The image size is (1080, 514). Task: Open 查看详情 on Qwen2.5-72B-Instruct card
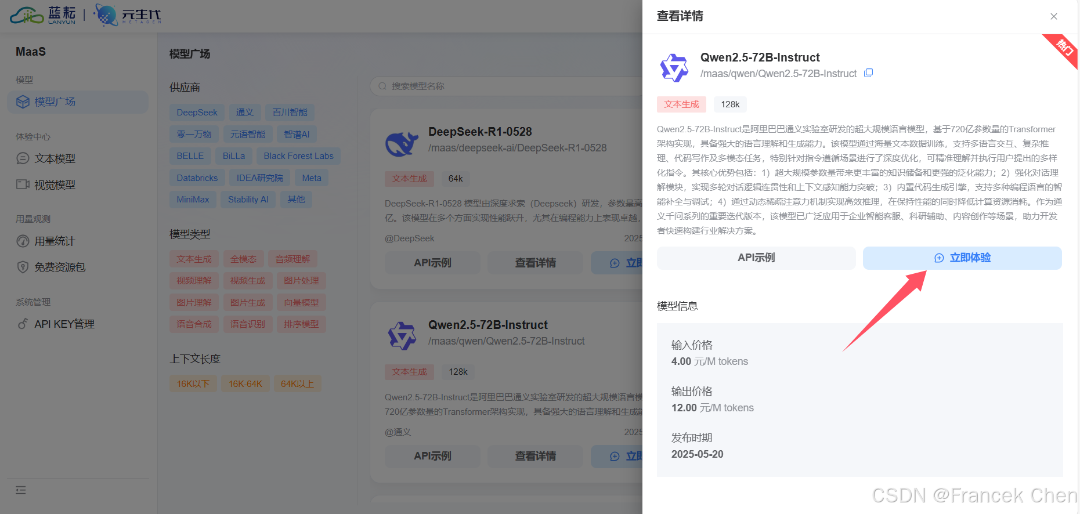tap(535, 456)
